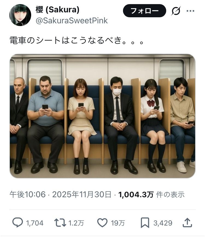Open the 2025年11月30日 date link
Image resolution: width=205 pixels, height=237 pixels.
click(x=82, y=194)
